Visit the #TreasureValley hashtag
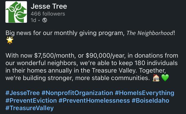Viewport: 186px width, 114px height. coord(29,108)
